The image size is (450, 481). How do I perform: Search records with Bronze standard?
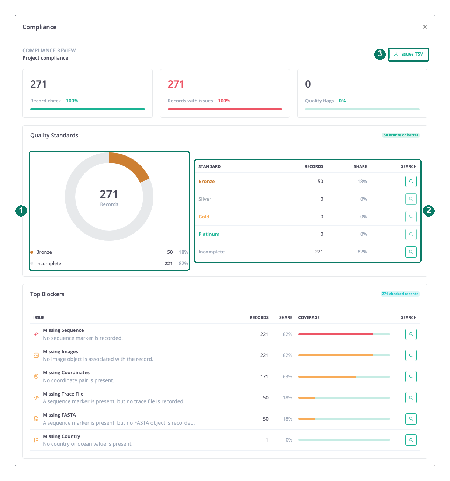coord(411,181)
